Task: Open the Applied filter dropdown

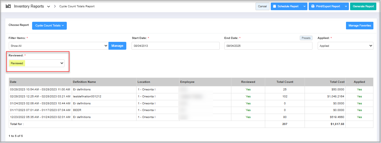Action: pos(345,46)
